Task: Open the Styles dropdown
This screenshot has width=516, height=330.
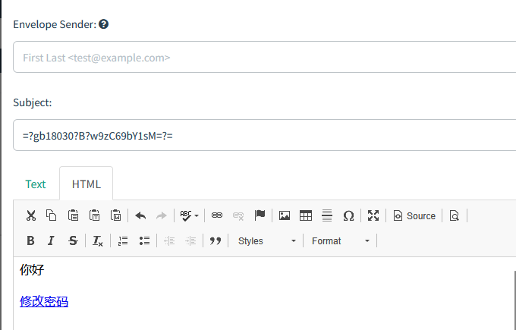Action: [266, 241]
